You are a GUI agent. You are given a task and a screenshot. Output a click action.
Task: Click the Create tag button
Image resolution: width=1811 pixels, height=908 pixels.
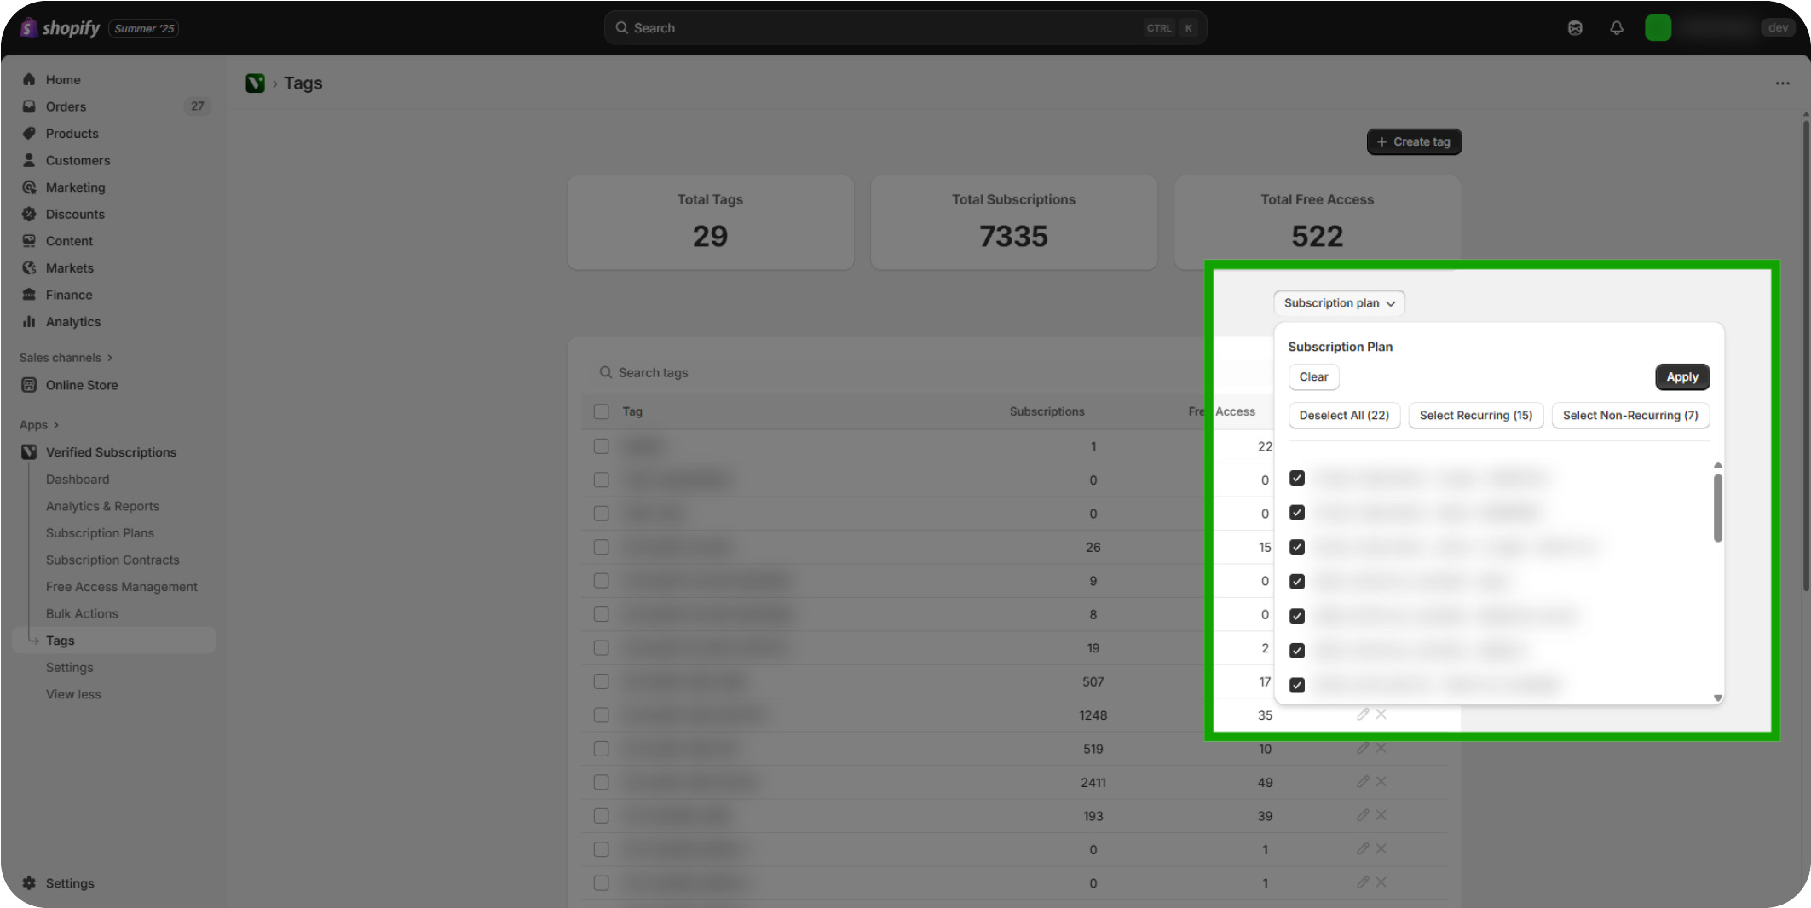click(1414, 142)
